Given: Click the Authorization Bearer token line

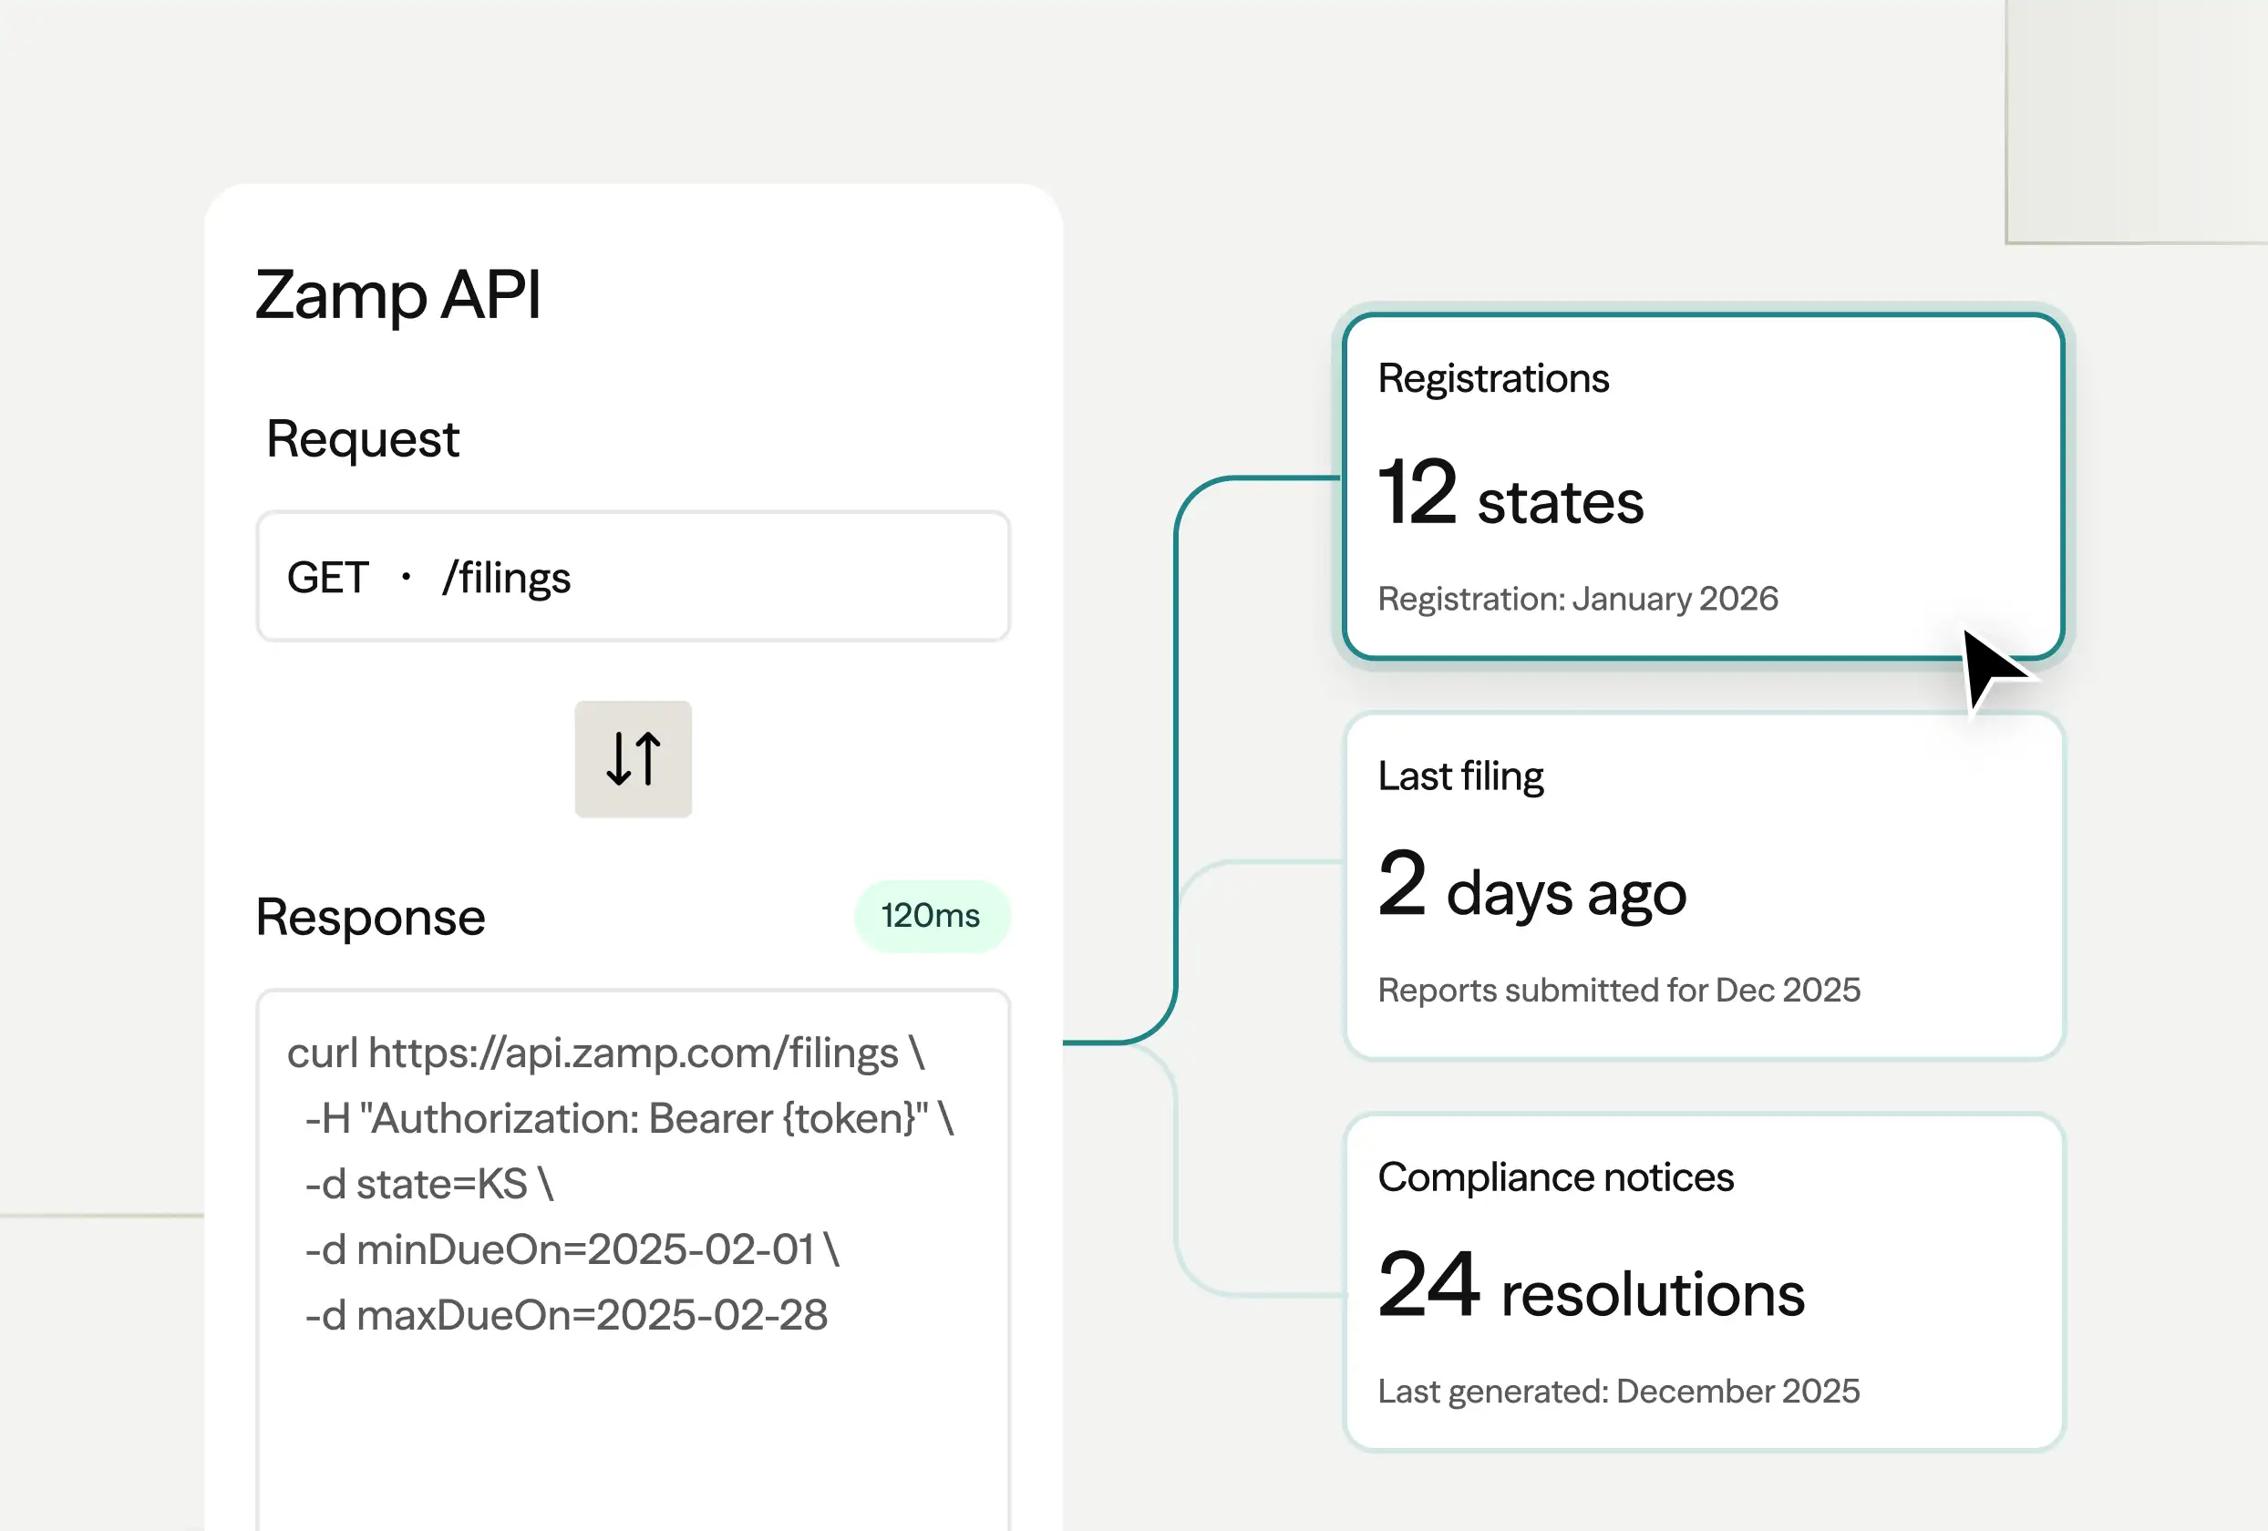Looking at the screenshot, I should 628,1119.
